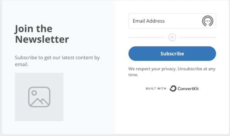Click the blue Subscribe button
This screenshot has width=230, height=136.
click(x=172, y=54)
